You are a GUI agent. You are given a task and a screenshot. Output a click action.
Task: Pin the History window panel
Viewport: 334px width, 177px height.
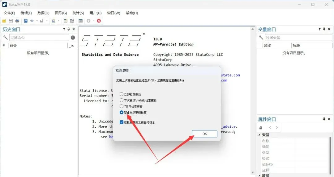tap(69, 29)
